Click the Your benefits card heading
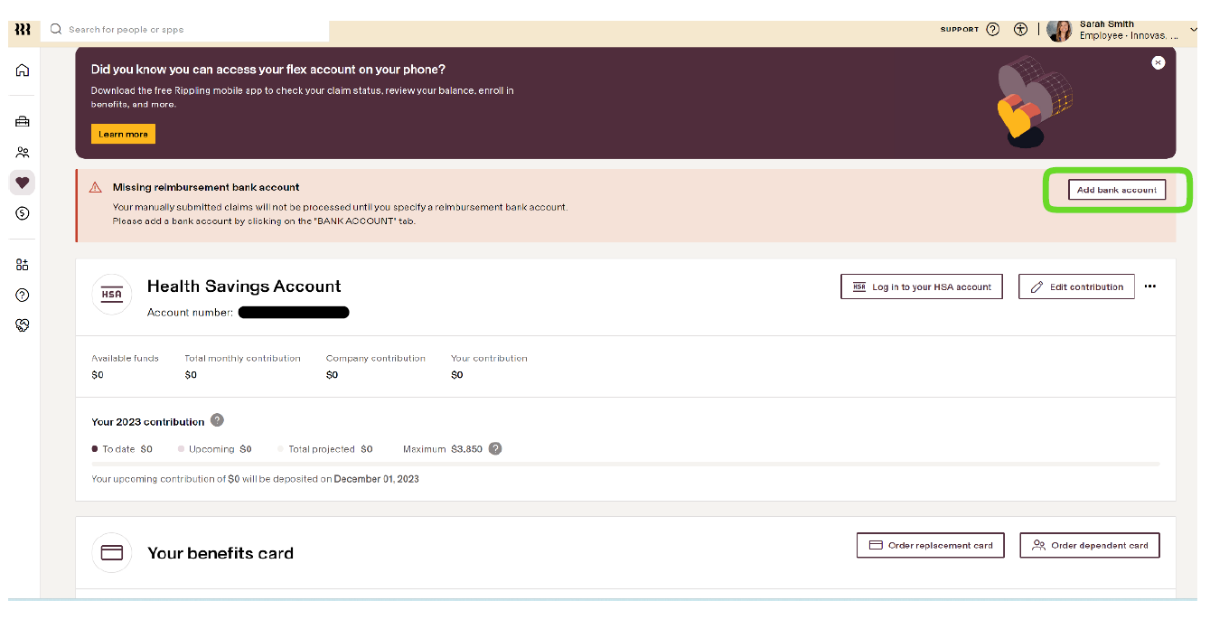This screenshot has width=1210, height=620. pos(220,553)
